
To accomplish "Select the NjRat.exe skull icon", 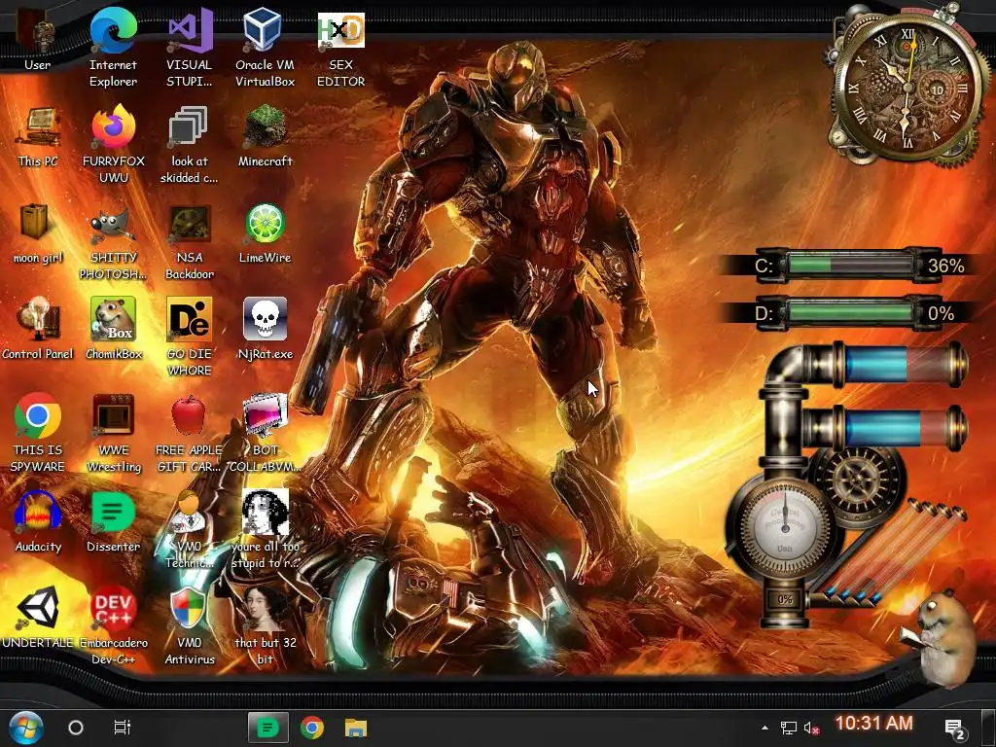I will 265,329.
